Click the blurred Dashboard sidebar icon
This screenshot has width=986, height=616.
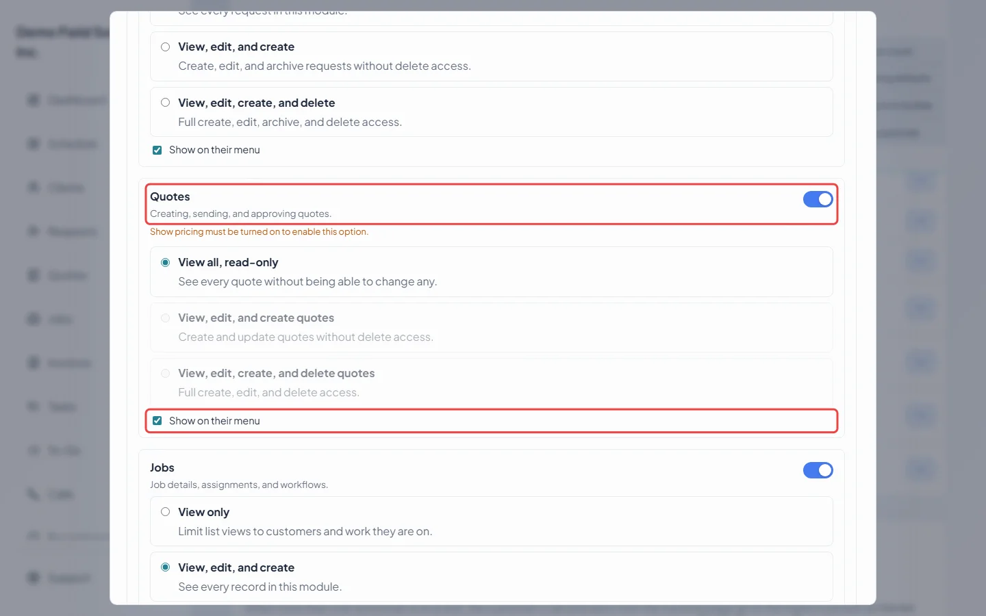33,101
